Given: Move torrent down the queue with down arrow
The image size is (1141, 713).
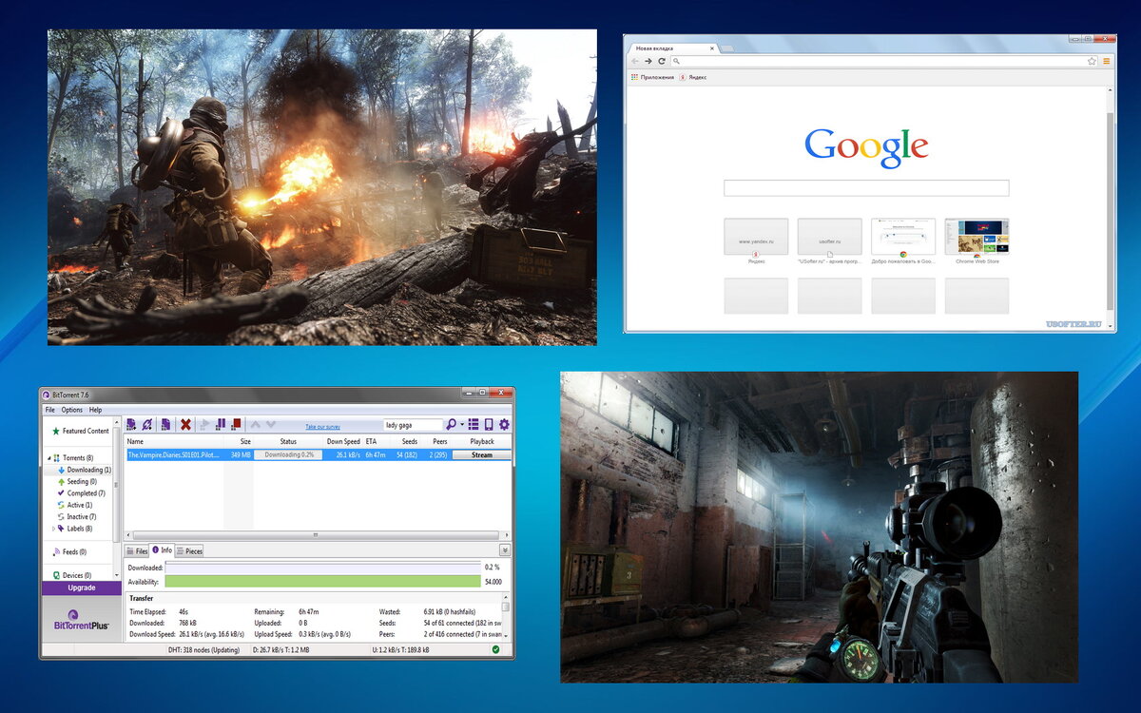Looking at the screenshot, I should pyautogui.click(x=271, y=424).
